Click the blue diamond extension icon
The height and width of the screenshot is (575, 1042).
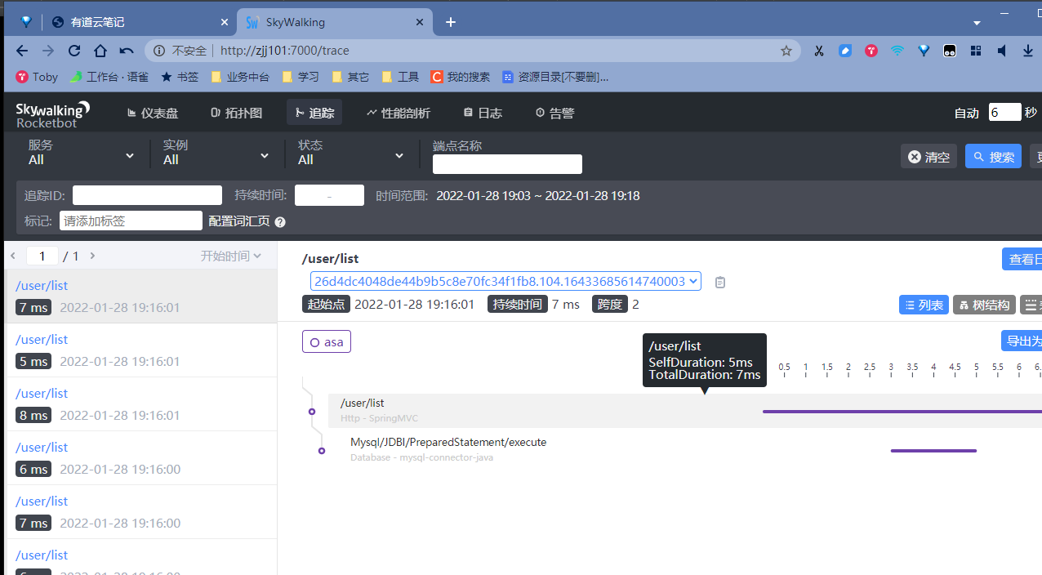(924, 51)
